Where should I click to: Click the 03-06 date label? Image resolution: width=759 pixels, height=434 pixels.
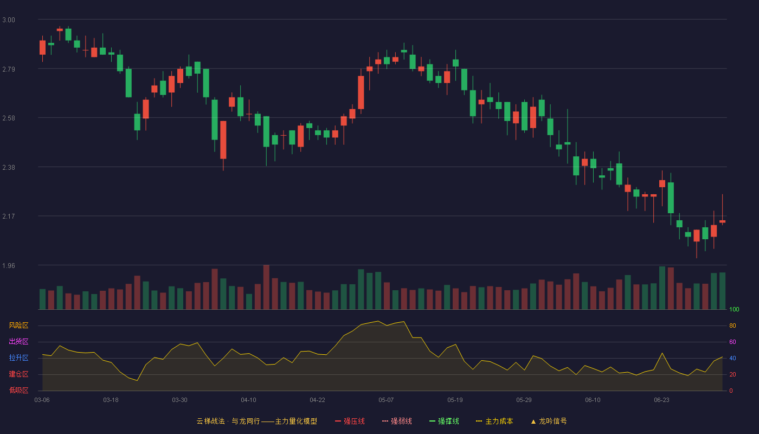42,400
